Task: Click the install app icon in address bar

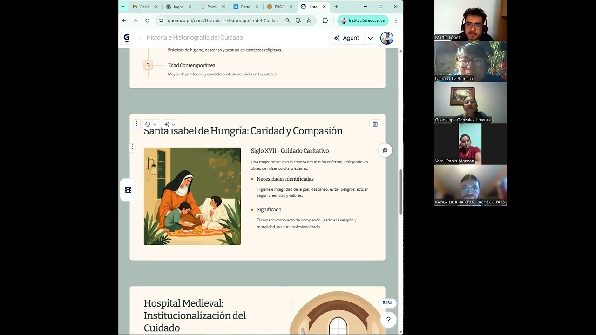Action: (x=298, y=20)
